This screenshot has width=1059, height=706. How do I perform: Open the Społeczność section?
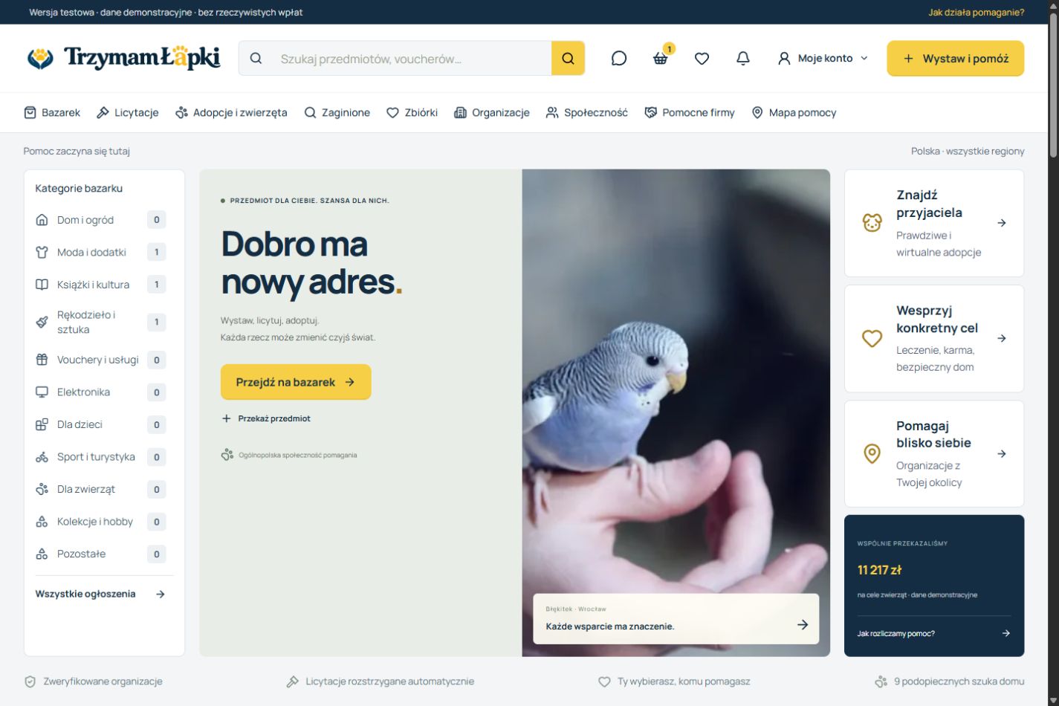pyautogui.click(x=587, y=112)
